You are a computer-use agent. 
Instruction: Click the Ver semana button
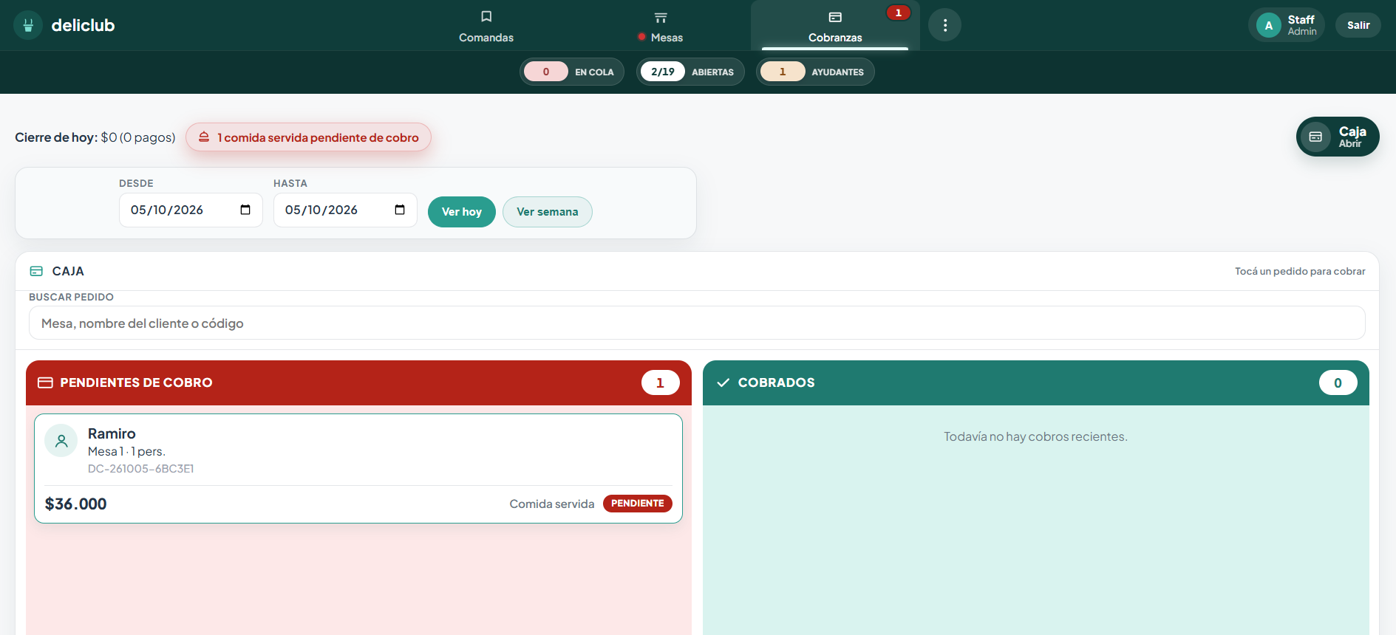(548, 212)
